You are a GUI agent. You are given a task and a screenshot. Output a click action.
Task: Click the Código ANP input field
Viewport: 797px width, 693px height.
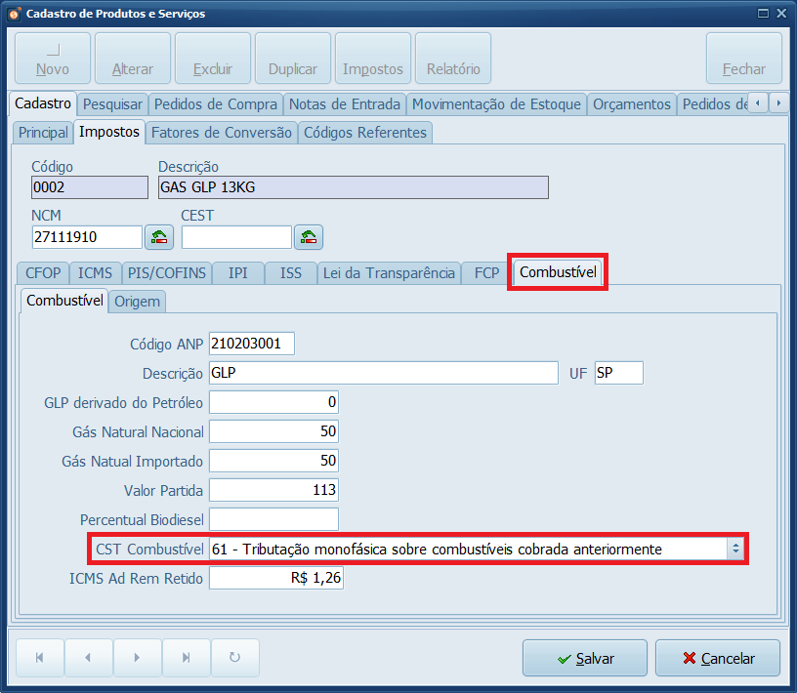coord(251,344)
